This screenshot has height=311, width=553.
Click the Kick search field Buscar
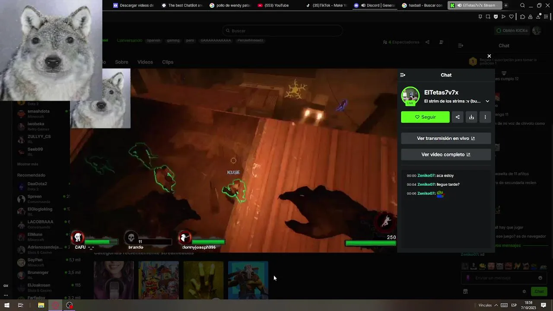click(x=283, y=31)
